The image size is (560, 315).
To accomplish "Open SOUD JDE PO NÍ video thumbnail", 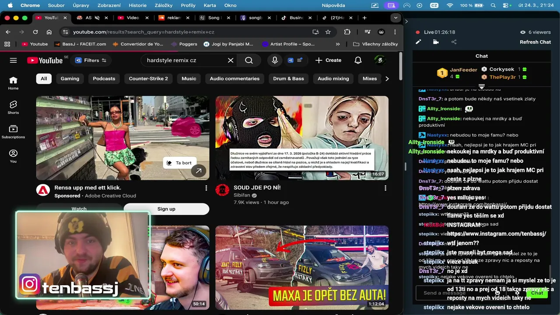I will [x=302, y=138].
